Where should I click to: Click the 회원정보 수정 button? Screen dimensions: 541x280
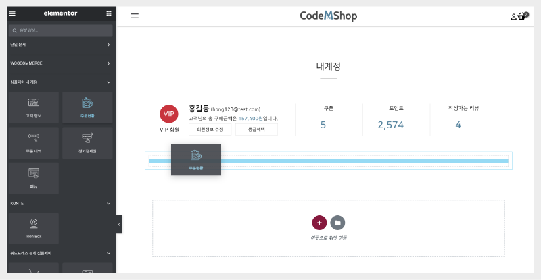tap(210, 130)
